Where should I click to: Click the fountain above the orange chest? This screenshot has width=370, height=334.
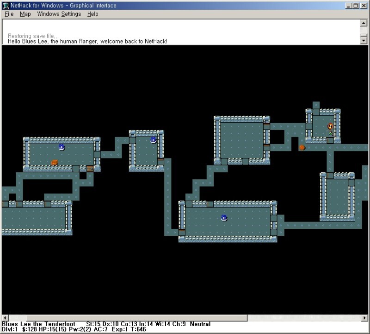[62, 147]
